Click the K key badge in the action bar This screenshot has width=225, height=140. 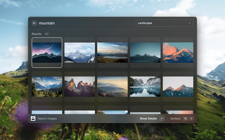pos(192,119)
